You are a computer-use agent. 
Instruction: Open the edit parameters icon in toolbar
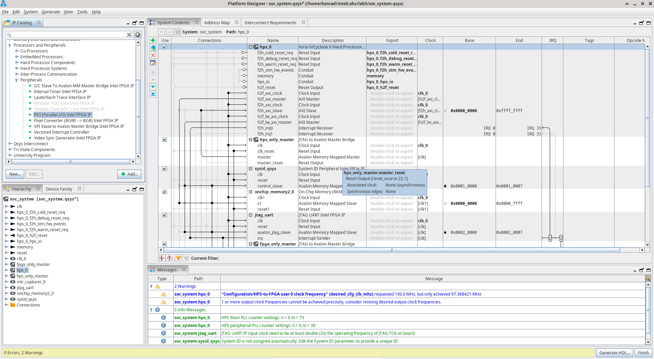[x=153, y=63]
